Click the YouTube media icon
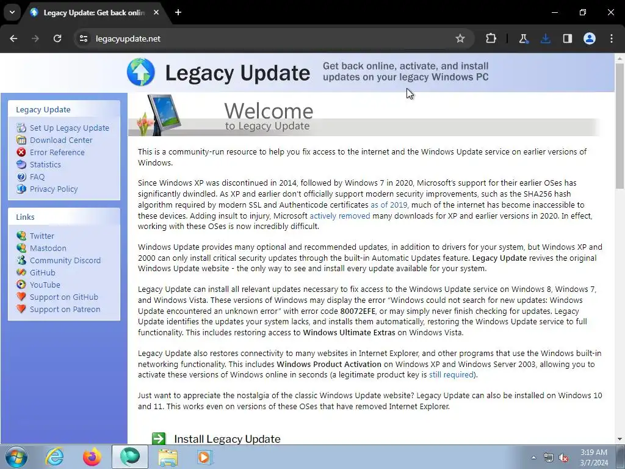 point(21,285)
